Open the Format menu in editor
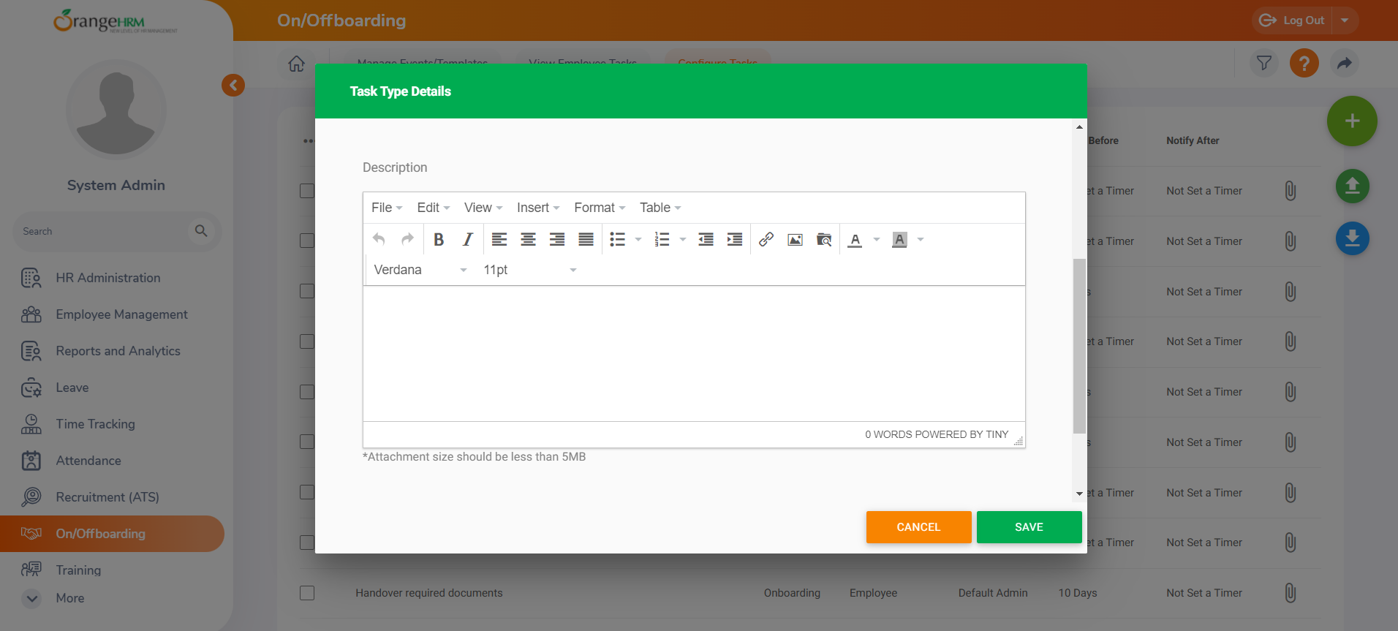 click(x=599, y=208)
